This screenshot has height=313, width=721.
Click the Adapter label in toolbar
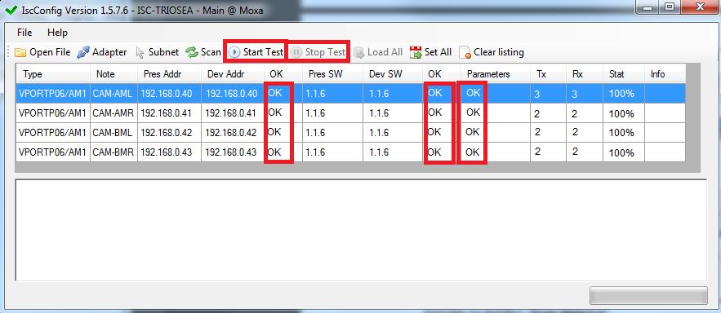109,52
